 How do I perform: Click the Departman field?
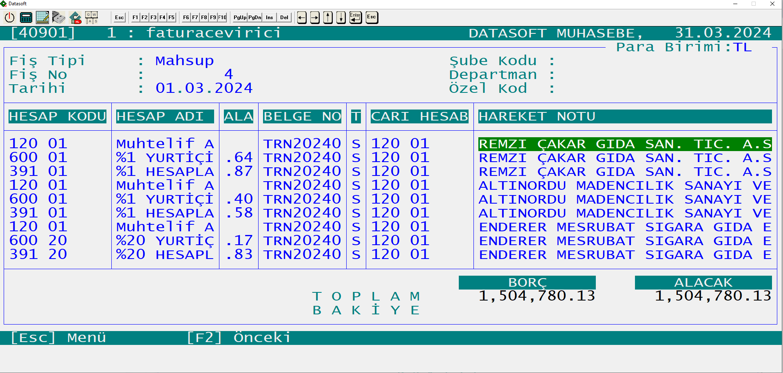[502, 75]
